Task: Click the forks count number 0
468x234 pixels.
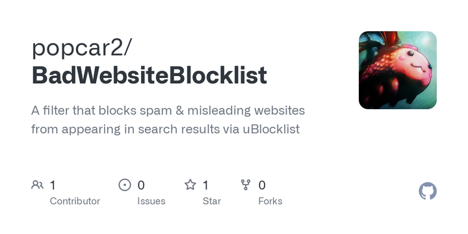Action: 262,185
